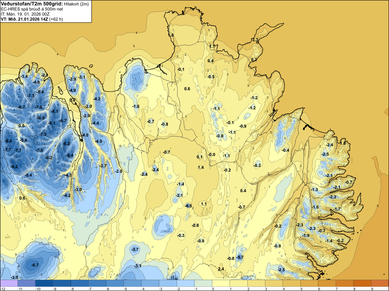Viewport: 389px width, 291px height.
Task: Select the legend scale label 9
Action: (372, 289)
